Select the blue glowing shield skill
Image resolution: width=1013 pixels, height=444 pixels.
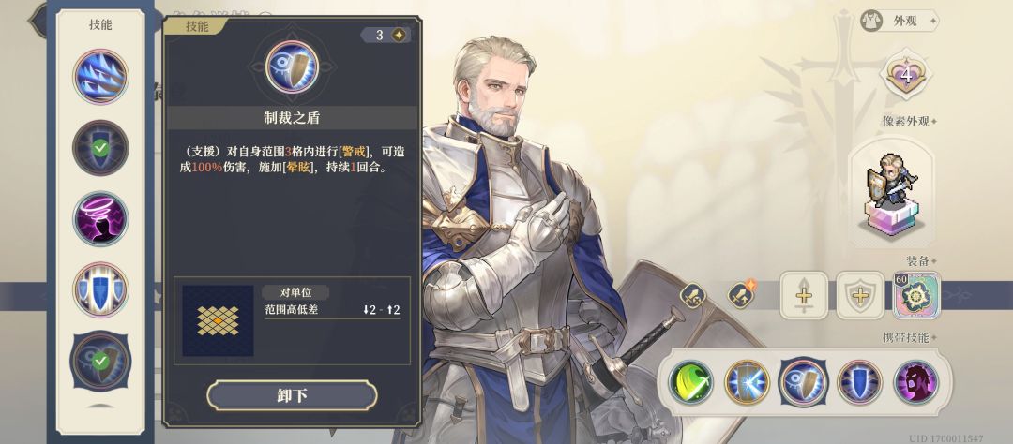pyautogui.click(x=100, y=289)
